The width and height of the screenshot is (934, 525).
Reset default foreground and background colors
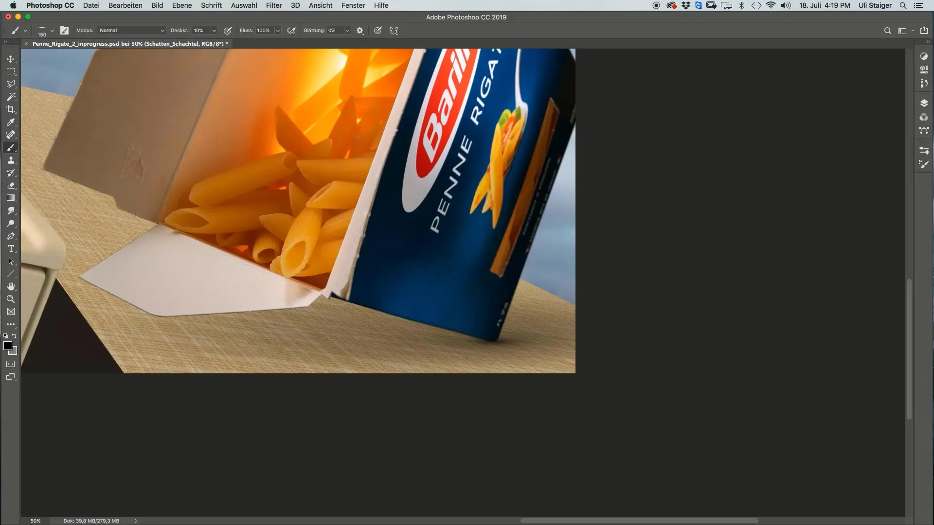tap(6, 335)
